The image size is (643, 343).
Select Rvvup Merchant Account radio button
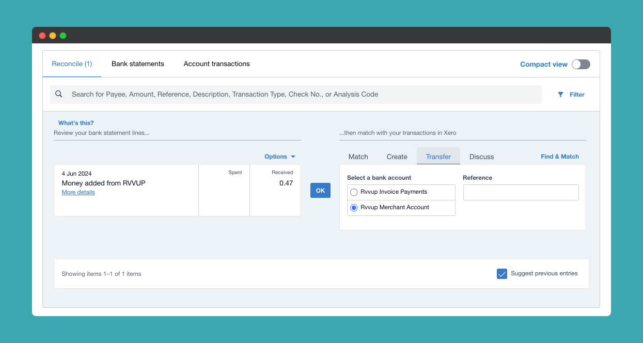click(354, 208)
